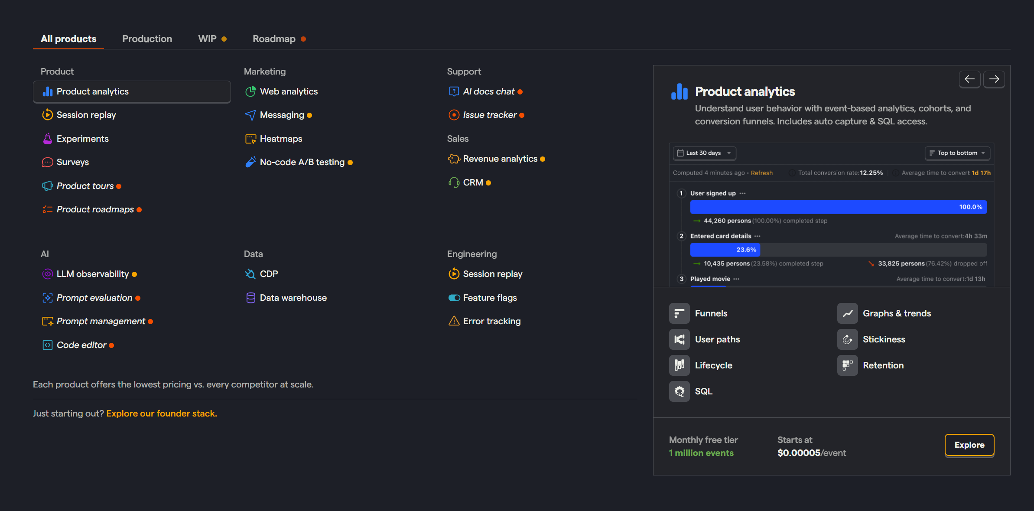Go to next product with right arrow
1034x511 pixels.
tap(994, 79)
